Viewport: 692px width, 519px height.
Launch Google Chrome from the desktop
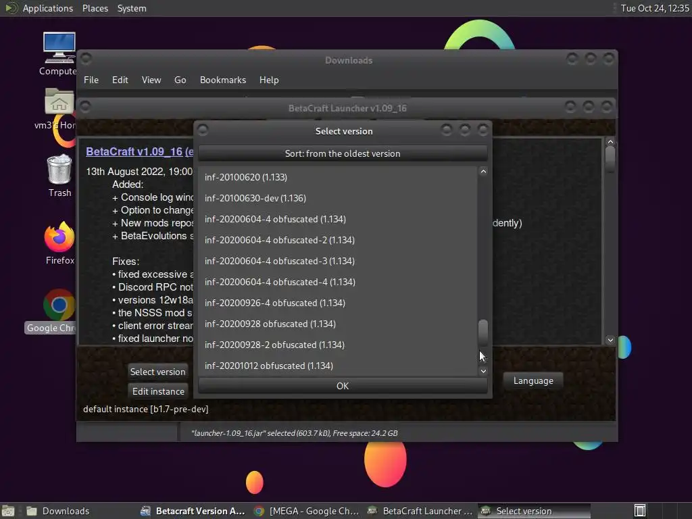[59, 305]
